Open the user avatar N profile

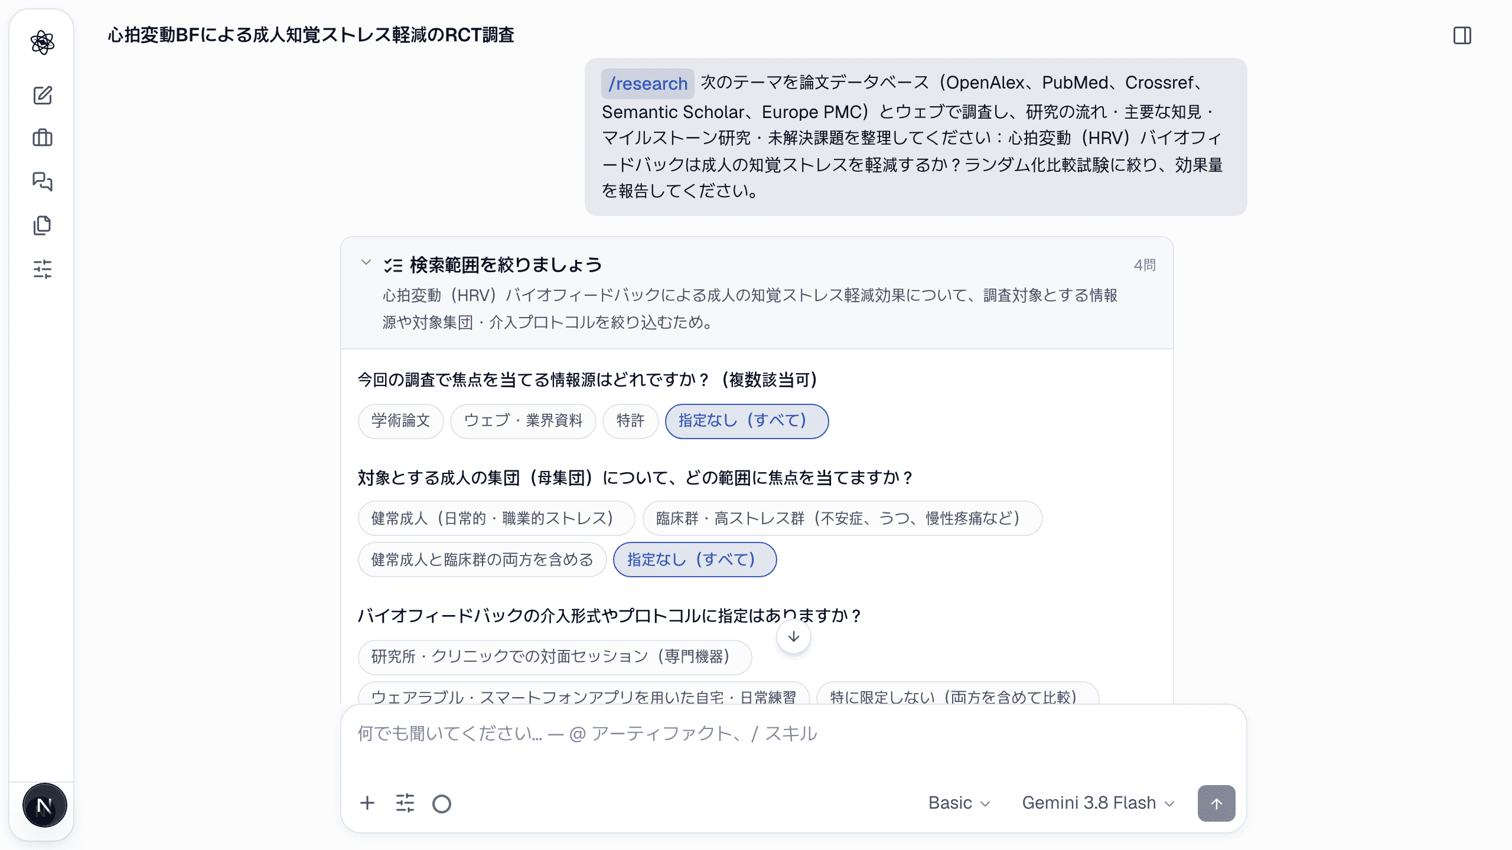(x=44, y=806)
